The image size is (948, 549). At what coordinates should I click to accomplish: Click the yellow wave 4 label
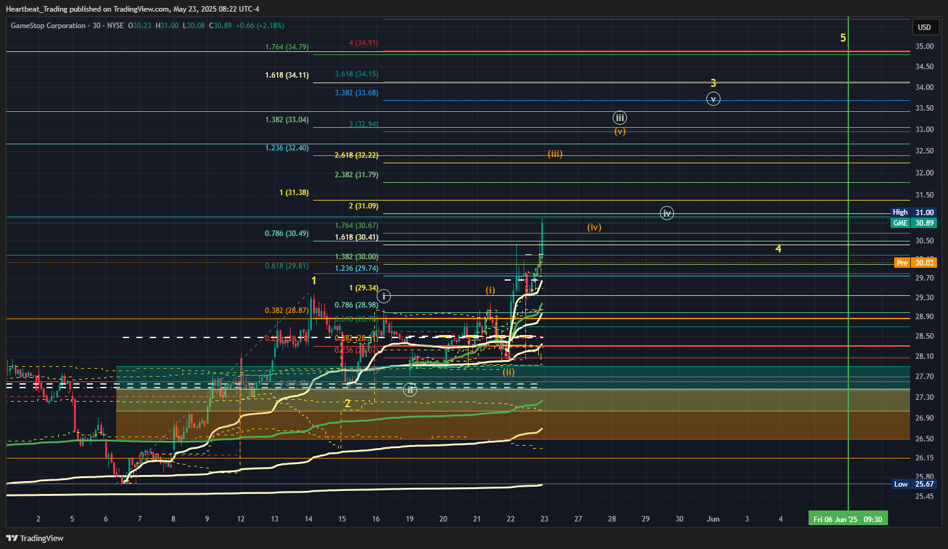pyautogui.click(x=778, y=249)
